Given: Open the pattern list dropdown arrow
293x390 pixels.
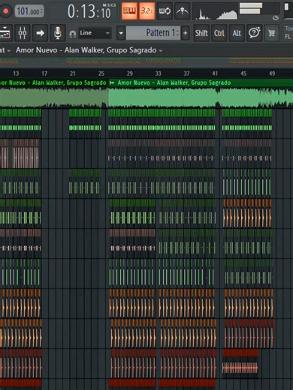Looking at the screenshot, I should point(121,33).
